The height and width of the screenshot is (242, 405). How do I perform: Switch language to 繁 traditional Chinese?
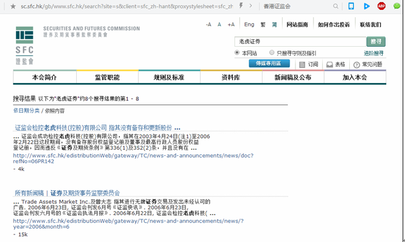tap(263, 25)
